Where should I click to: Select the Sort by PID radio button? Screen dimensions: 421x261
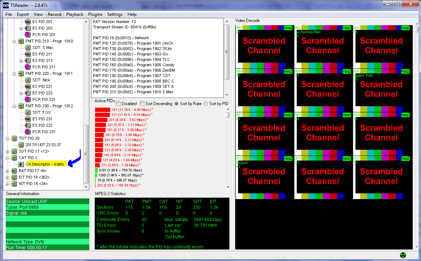tap(206, 104)
